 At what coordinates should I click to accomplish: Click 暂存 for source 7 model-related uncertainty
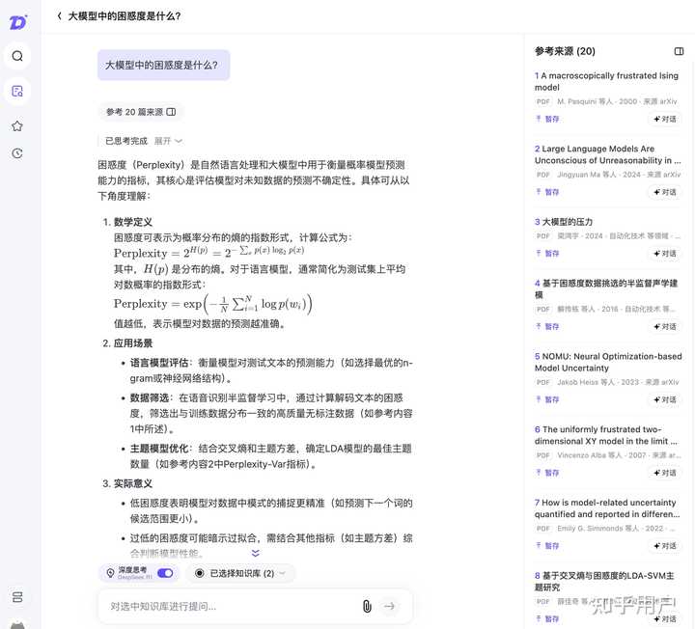tap(547, 546)
